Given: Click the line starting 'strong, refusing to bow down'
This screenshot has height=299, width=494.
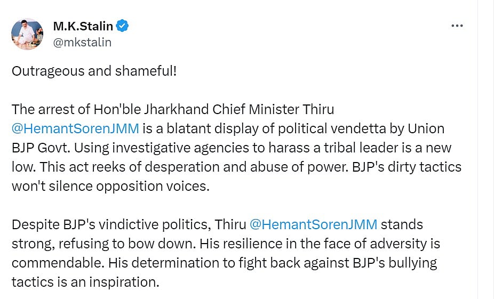Looking at the screenshot, I should click(x=226, y=244).
